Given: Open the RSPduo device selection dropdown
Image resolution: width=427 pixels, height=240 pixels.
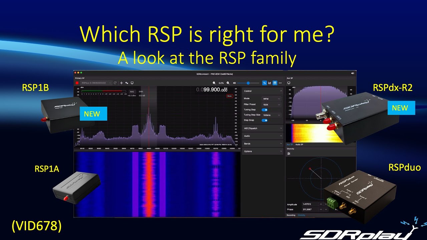Looking at the screenshot, I should click(x=96, y=83).
